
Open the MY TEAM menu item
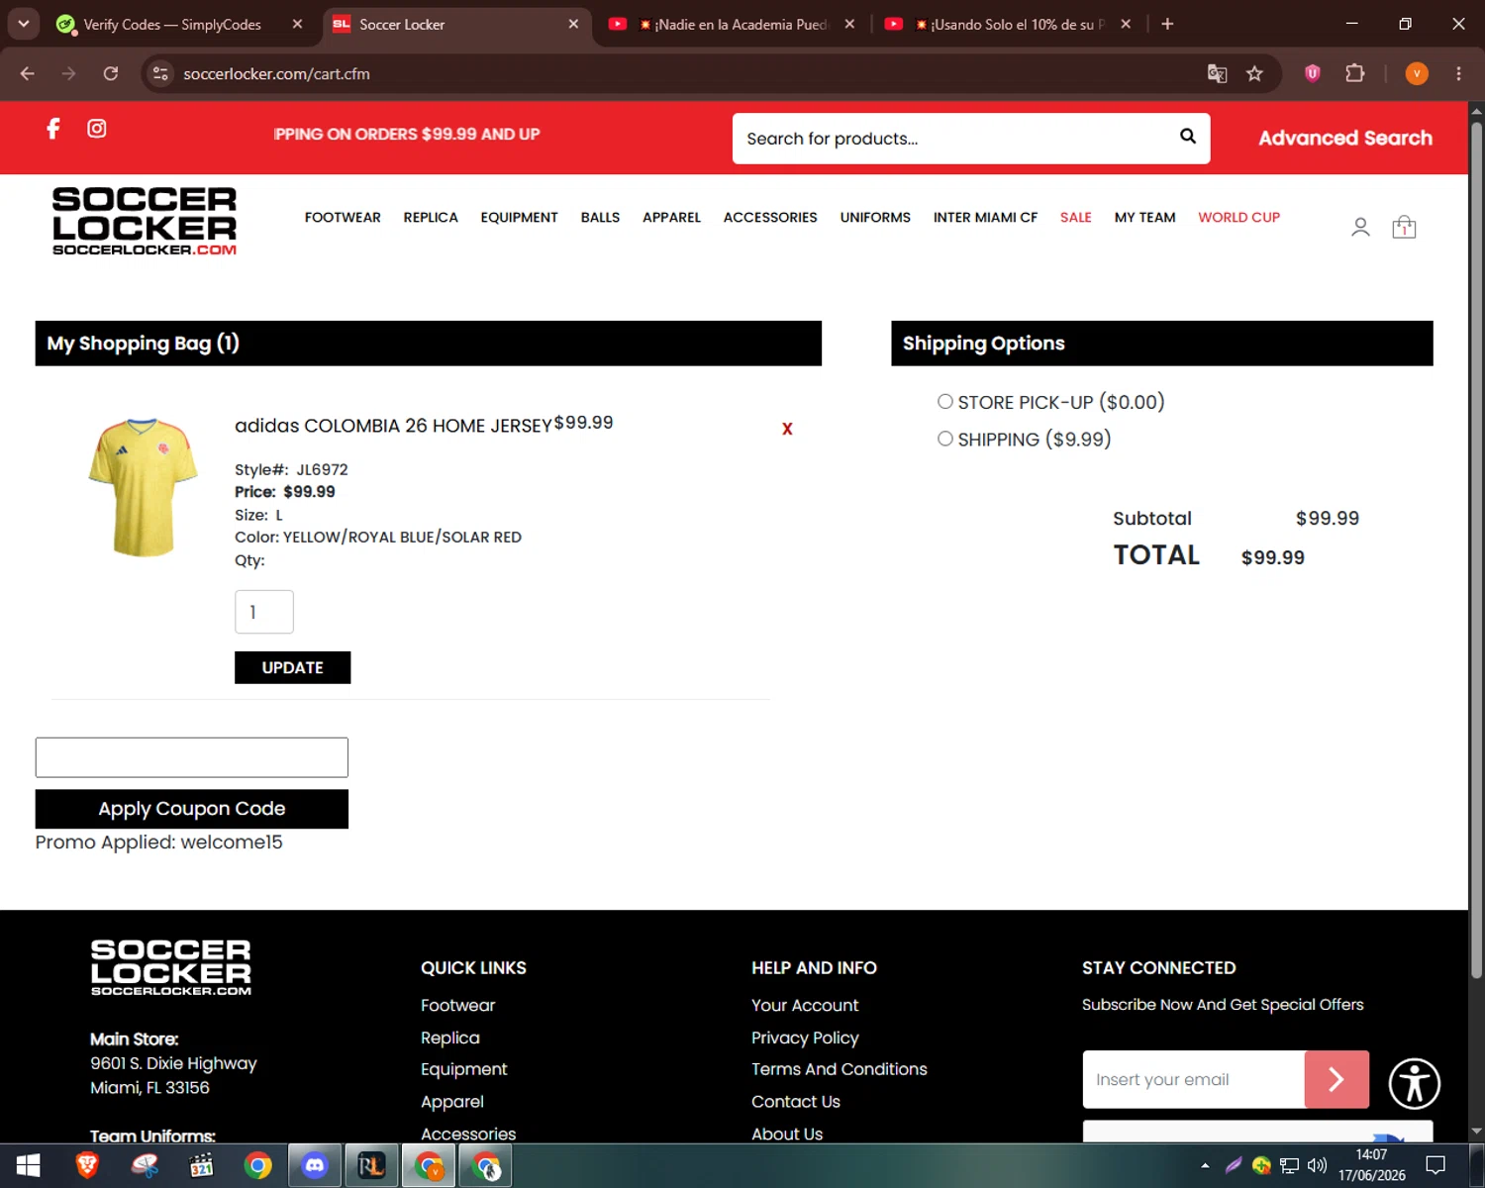[x=1144, y=217]
